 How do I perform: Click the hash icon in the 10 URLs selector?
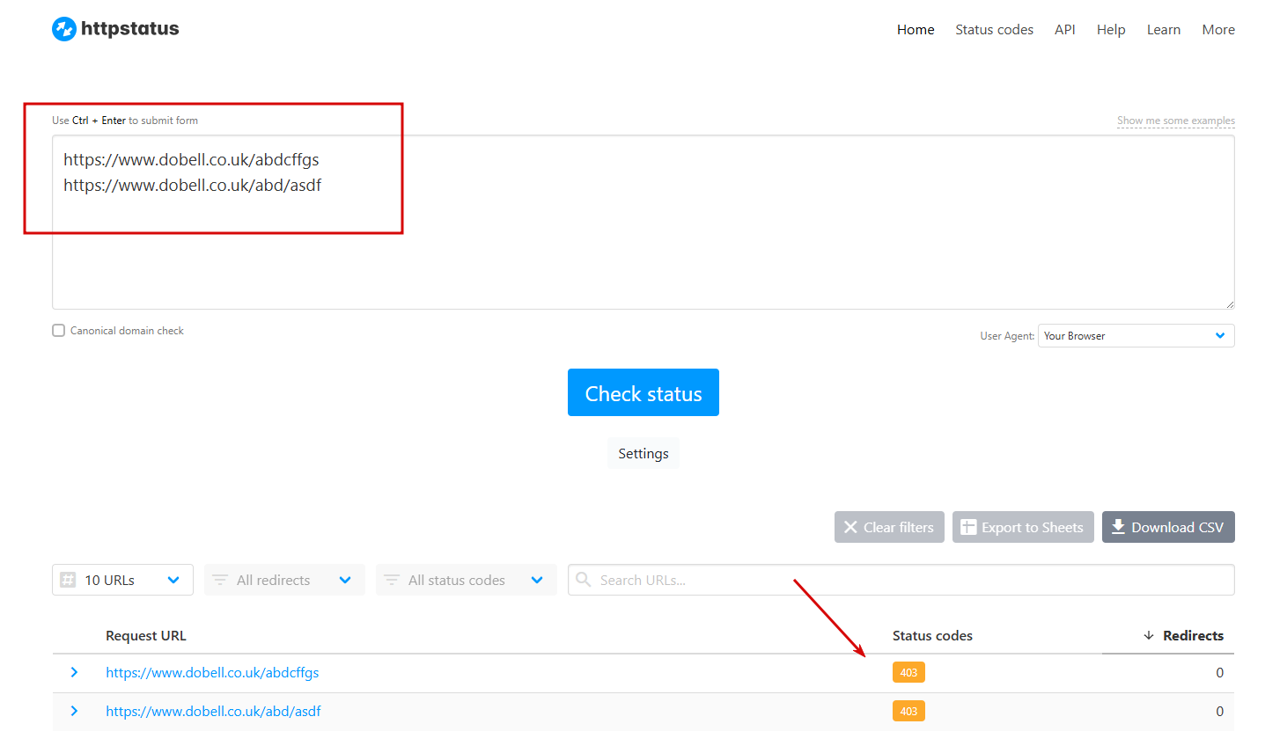click(x=68, y=580)
